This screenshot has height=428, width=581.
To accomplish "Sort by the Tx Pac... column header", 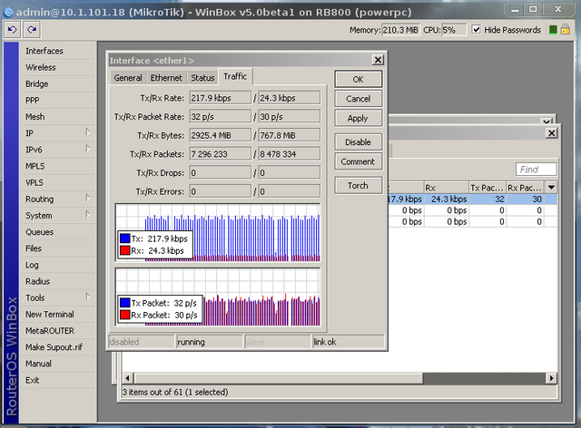I will point(487,188).
